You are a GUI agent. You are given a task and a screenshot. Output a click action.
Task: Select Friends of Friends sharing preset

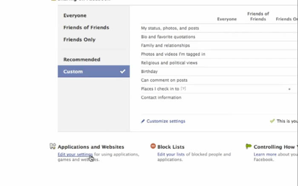86,28
